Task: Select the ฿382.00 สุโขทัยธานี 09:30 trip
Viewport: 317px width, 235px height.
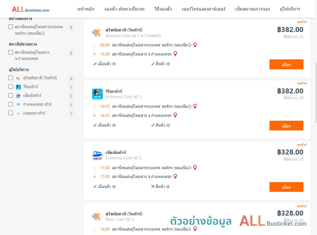Action: pos(286,64)
